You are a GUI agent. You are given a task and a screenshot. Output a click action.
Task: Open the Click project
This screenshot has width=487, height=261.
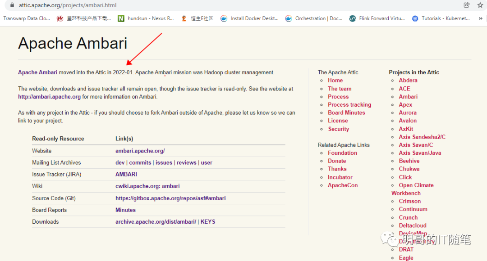pos(405,177)
